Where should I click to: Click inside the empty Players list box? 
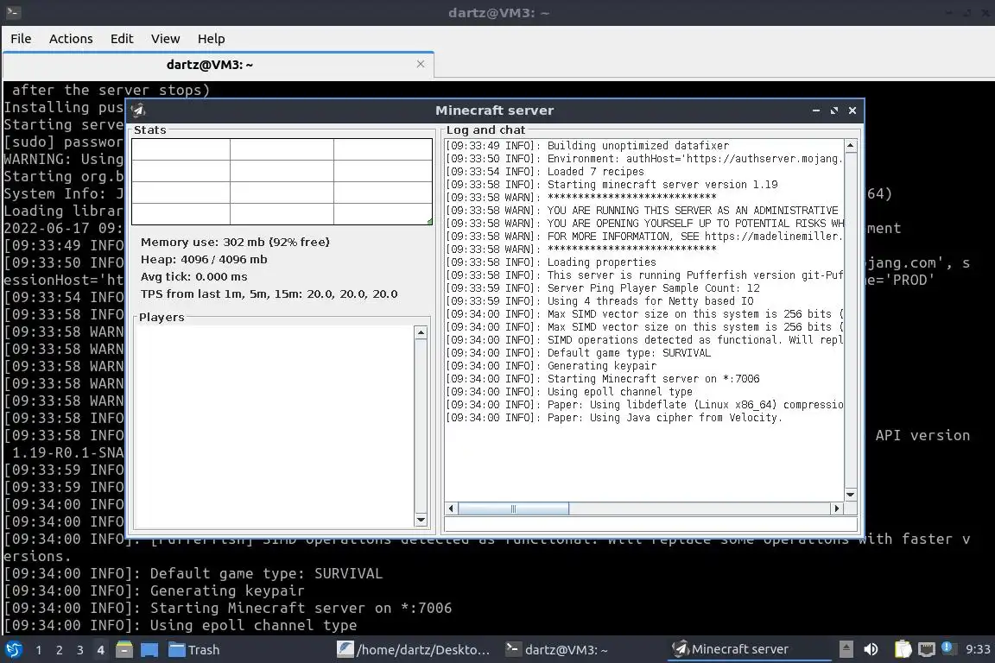coord(274,426)
